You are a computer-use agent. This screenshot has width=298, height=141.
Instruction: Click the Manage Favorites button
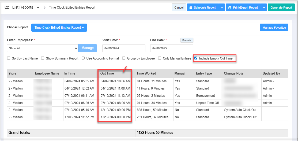[274, 28]
